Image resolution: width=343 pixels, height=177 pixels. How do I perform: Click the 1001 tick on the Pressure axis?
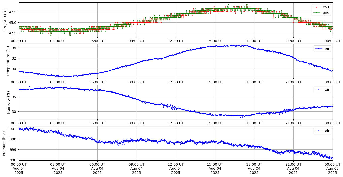pos(13,129)
